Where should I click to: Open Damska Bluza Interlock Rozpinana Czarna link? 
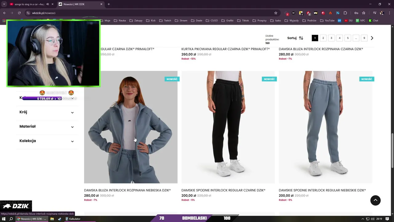[x=321, y=49]
